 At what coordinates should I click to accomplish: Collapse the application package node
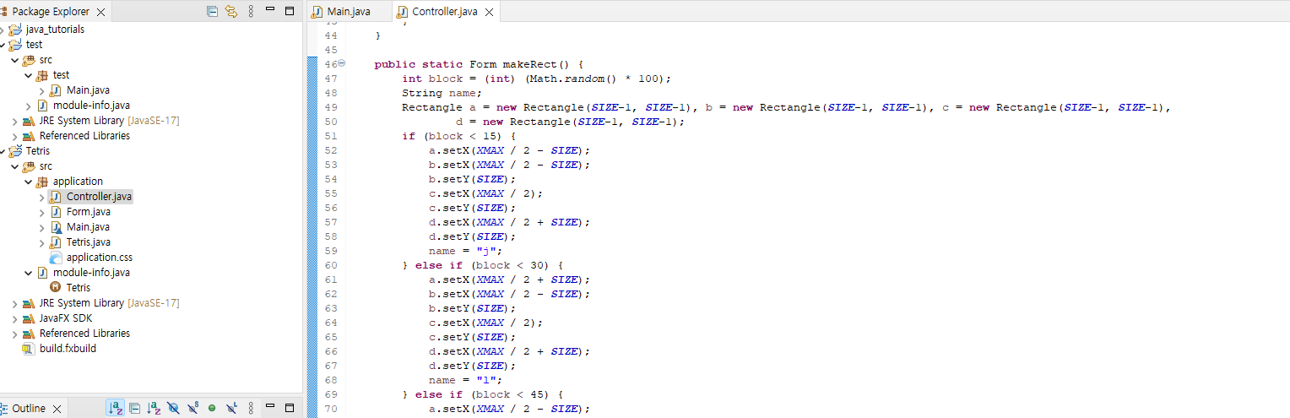pyautogui.click(x=29, y=182)
